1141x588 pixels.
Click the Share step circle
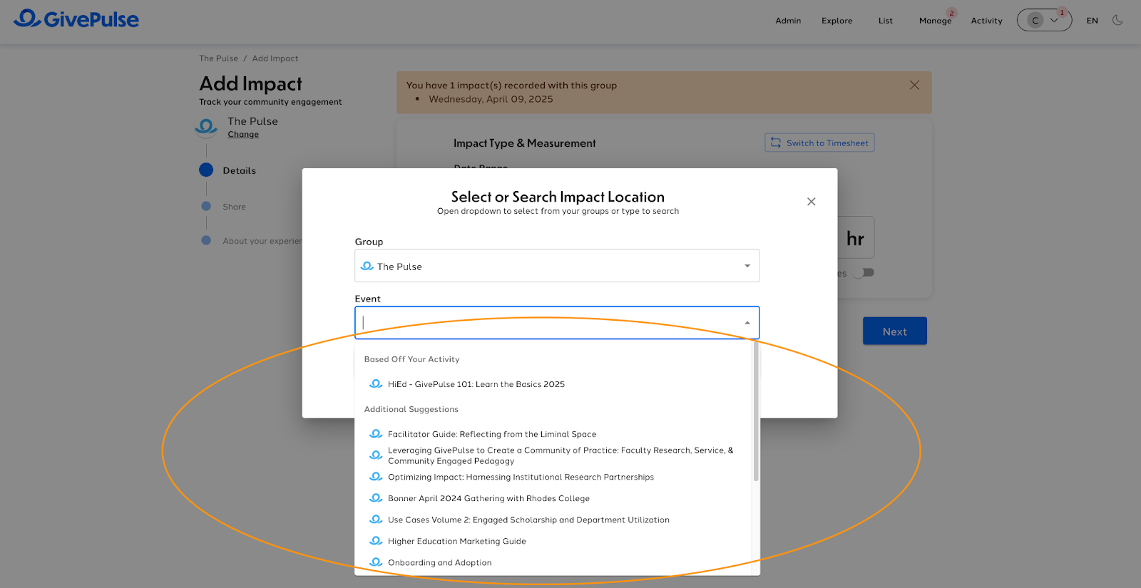pos(206,206)
